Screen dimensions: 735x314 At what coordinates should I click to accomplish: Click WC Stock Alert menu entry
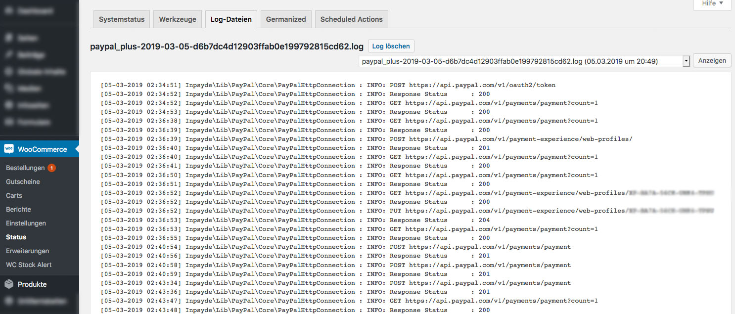click(29, 265)
